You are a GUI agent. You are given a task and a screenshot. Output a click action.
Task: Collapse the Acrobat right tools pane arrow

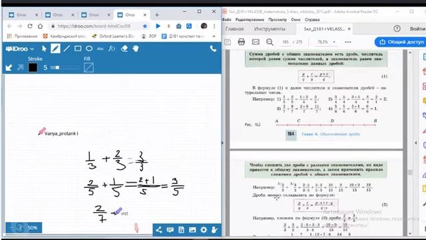point(416,143)
